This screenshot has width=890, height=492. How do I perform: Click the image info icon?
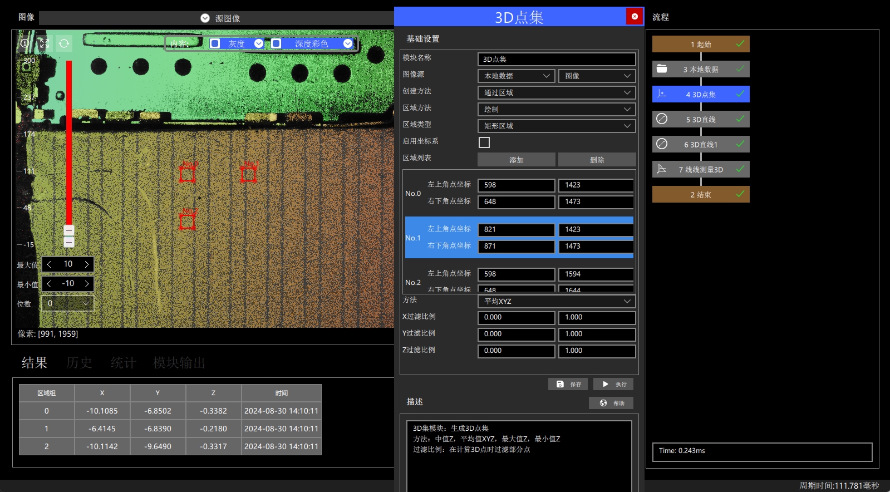[25, 43]
